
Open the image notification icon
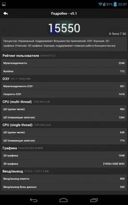4,4
